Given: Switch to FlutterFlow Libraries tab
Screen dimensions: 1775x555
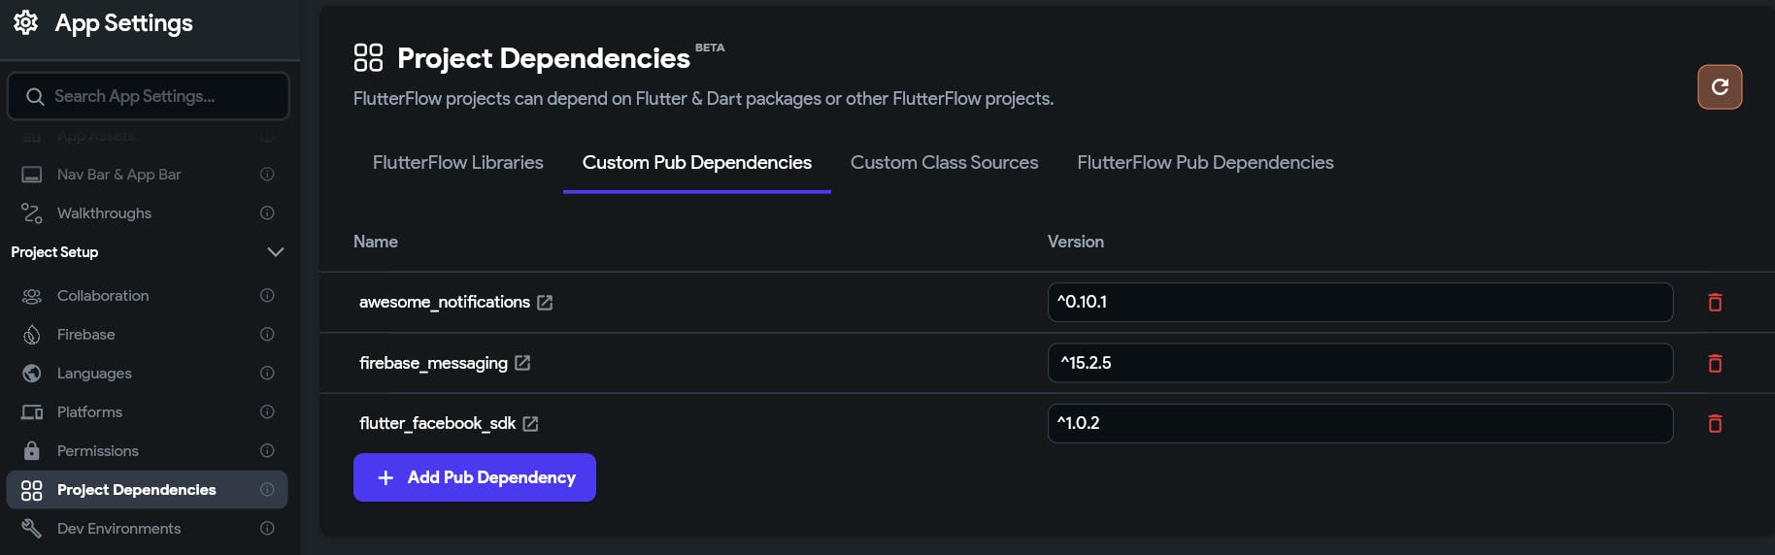Looking at the screenshot, I should pyautogui.click(x=457, y=163).
